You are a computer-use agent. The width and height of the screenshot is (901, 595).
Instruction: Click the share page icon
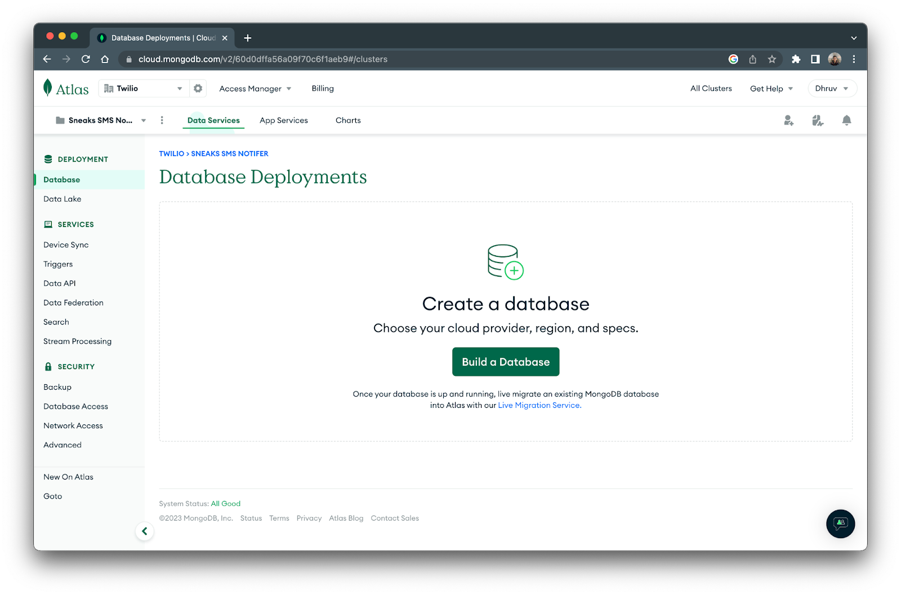(752, 59)
